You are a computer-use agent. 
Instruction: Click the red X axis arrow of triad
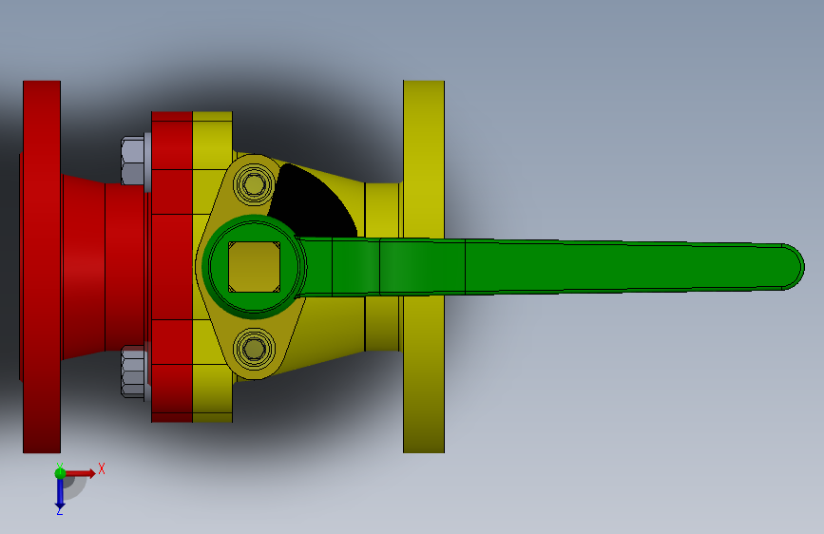[x=80, y=473]
